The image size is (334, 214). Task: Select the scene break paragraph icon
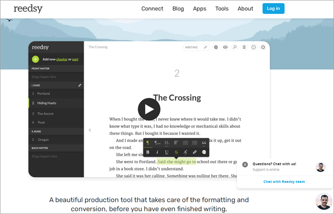click(x=157, y=143)
